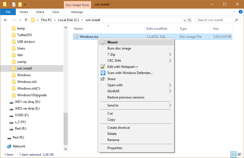Click the Forward navigation arrow
The image size is (244, 158).
tap(14, 20)
